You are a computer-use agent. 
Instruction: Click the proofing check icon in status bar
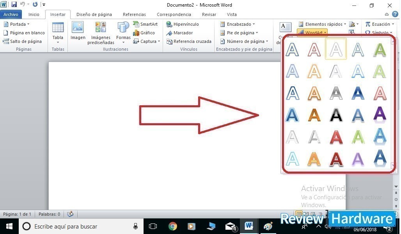[70, 214]
